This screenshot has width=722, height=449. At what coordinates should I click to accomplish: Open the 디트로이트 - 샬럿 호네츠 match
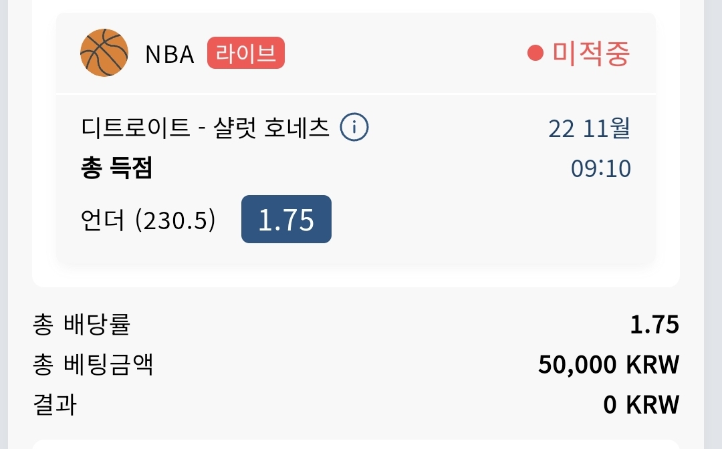pyautogui.click(x=205, y=128)
